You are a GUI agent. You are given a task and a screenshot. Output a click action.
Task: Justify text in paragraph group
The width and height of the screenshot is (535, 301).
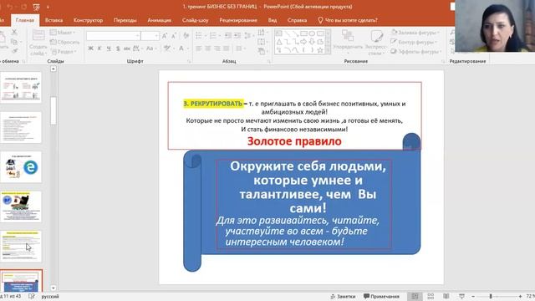[226, 48]
